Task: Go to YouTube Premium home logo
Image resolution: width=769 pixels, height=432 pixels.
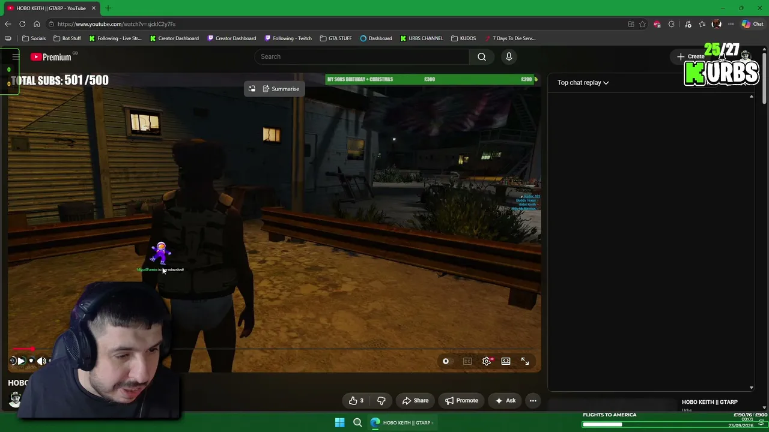Action: click(52, 57)
